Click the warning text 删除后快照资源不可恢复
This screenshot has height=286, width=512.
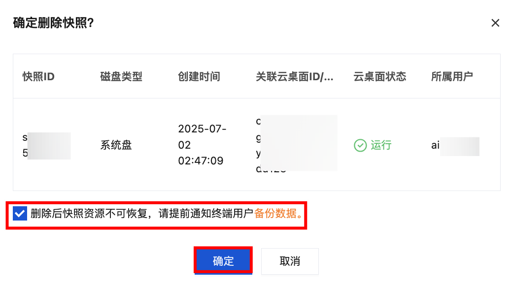(x=89, y=214)
